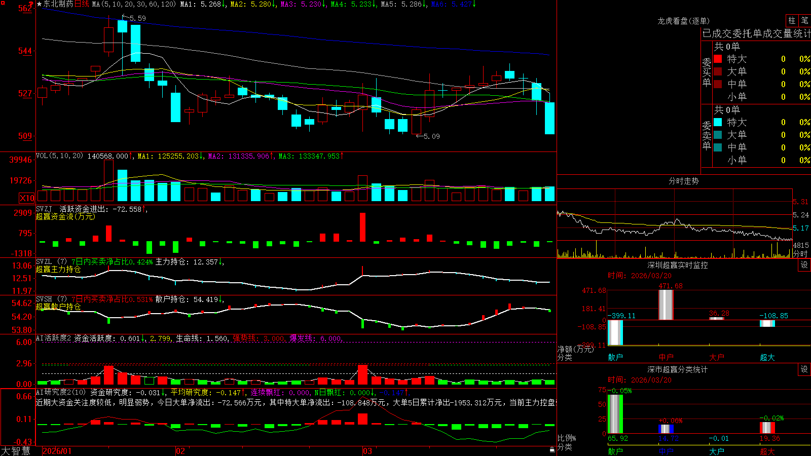Click the 超大 -108.85 bar
The height and width of the screenshot is (456, 811).
767,323
